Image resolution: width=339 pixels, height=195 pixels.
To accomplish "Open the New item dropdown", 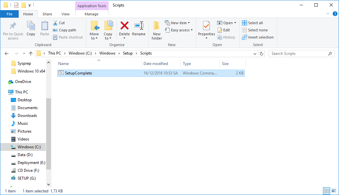I will [178, 23].
